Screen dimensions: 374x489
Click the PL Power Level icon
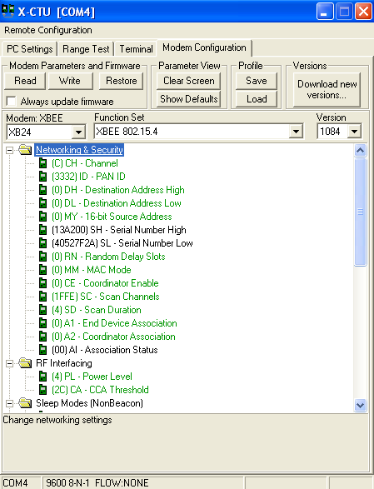pyautogui.click(x=42, y=377)
